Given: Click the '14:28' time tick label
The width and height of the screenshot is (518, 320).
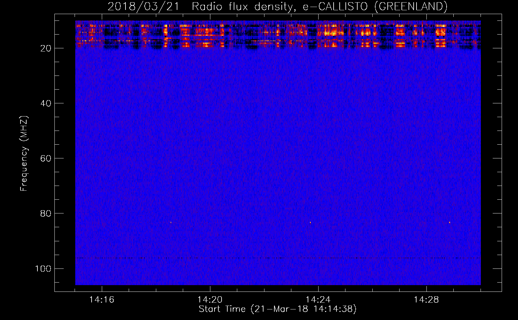Looking at the screenshot, I should [x=426, y=300].
